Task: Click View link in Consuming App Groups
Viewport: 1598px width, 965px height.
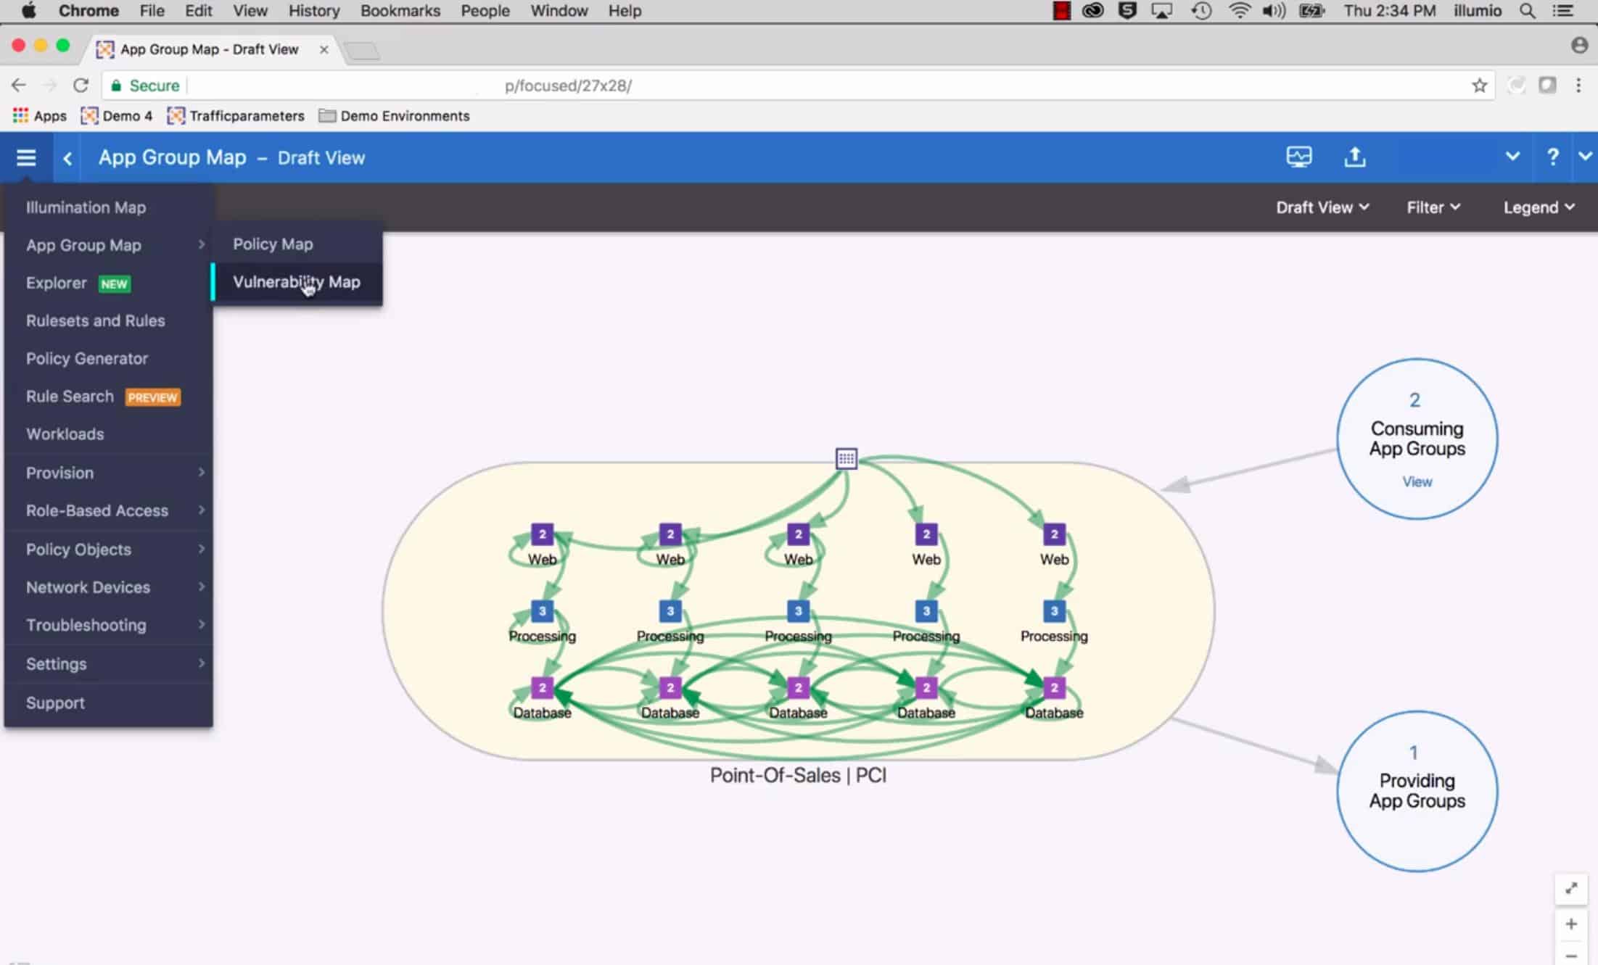Action: [x=1417, y=481]
